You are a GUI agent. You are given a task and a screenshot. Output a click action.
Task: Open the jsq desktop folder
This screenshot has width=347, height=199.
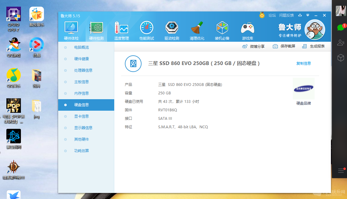click(x=36, y=109)
